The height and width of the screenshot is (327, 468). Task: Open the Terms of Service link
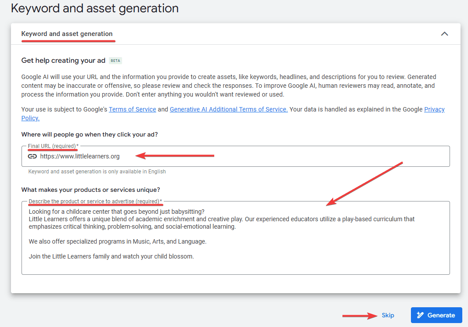click(132, 109)
